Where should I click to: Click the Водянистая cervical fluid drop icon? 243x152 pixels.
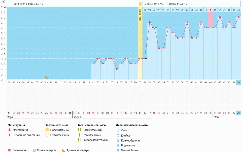(x=118, y=145)
